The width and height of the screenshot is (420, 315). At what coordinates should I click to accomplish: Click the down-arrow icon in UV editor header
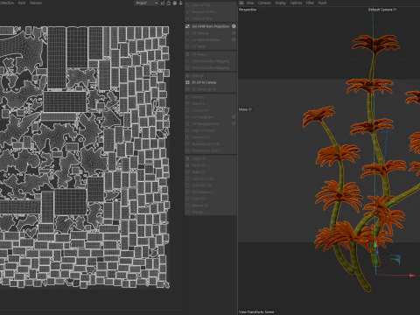tap(180, 3)
